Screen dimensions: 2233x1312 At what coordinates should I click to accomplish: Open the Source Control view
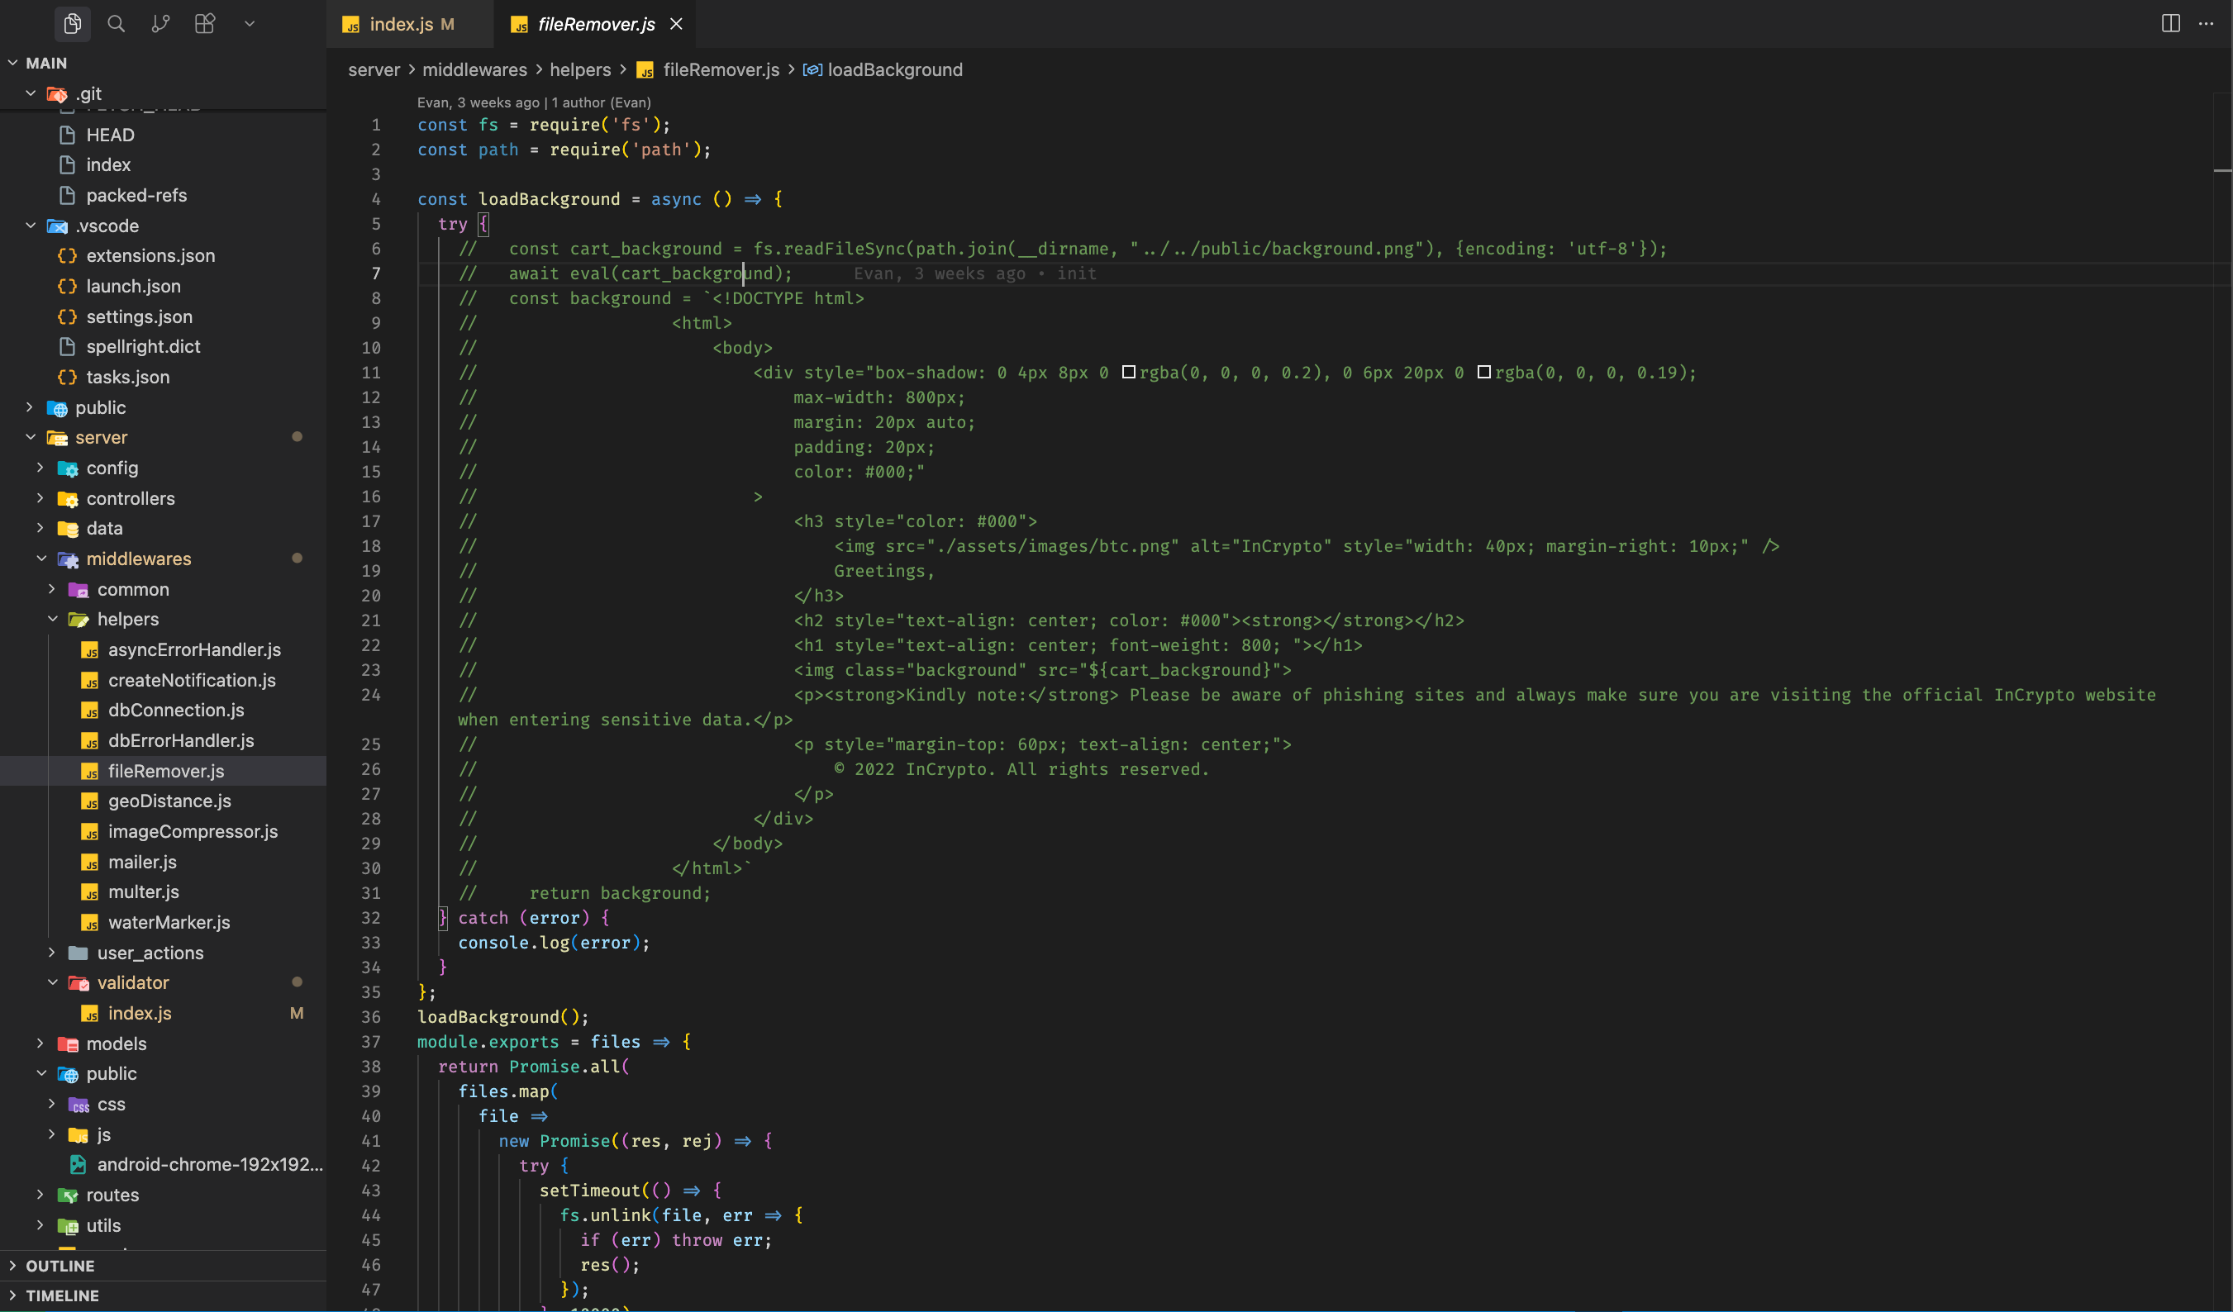tap(160, 24)
